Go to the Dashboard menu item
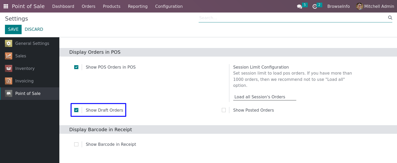Image resolution: width=397 pixels, height=163 pixels. point(63,6)
